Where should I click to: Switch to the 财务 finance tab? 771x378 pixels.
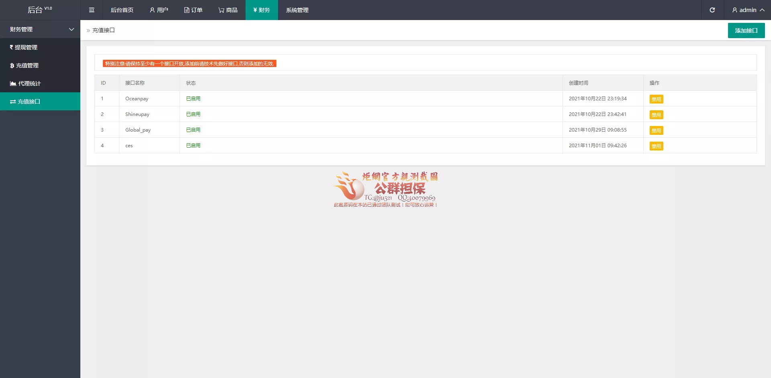(x=262, y=10)
